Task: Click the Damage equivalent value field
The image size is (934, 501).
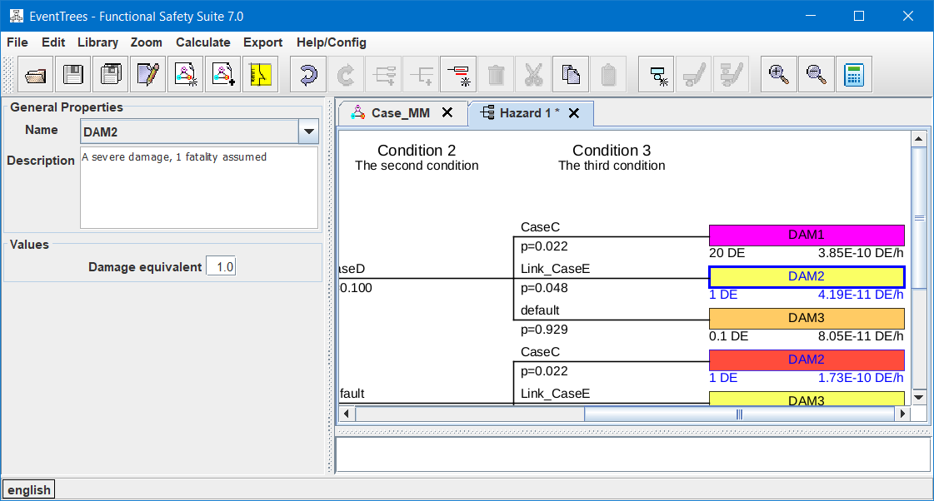Action: [x=221, y=267]
